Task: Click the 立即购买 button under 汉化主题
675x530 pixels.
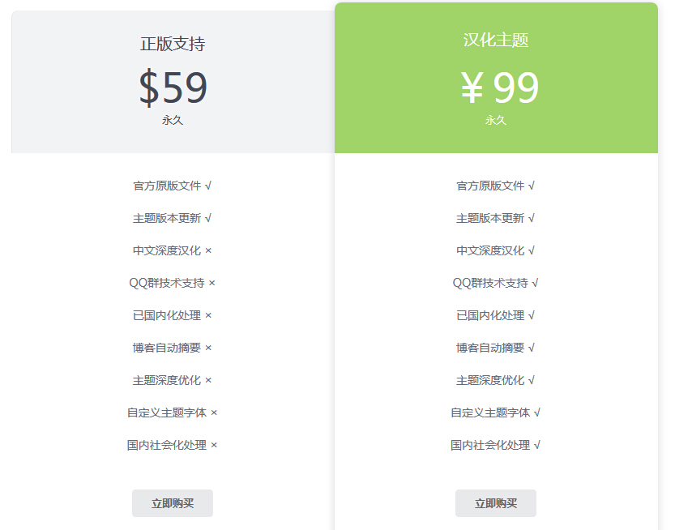Action: [496, 503]
